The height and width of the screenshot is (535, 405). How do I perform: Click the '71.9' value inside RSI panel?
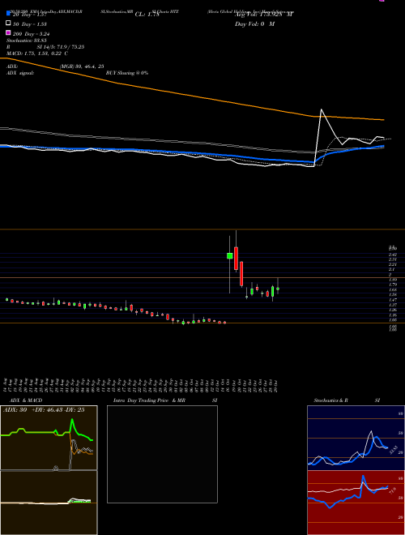(393, 490)
